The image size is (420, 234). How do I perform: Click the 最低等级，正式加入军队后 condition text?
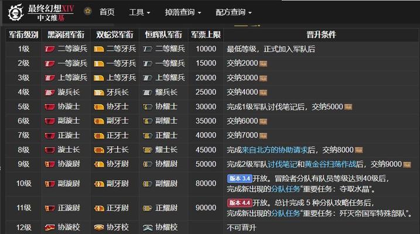coord(271,49)
